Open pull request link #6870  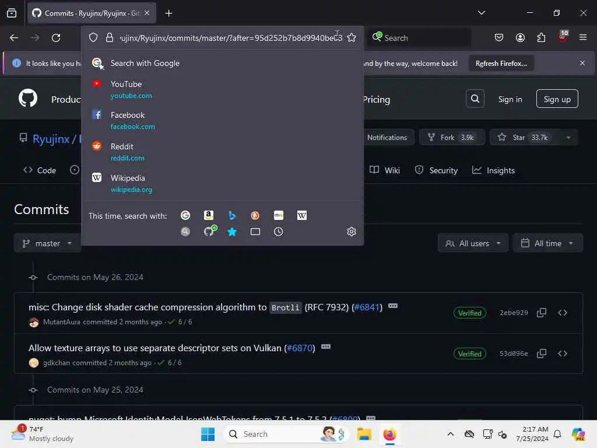tap(300, 348)
